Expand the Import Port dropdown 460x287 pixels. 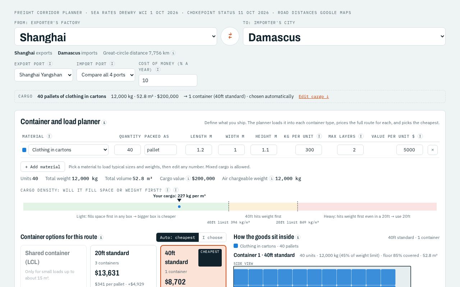pos(106,75)
